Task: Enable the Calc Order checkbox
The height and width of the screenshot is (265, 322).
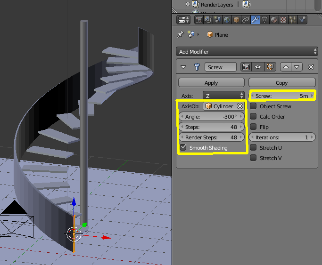Action: [x=254, y=116]
